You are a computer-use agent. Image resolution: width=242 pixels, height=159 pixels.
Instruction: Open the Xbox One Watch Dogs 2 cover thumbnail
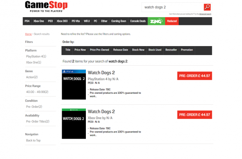click(74, 123)
